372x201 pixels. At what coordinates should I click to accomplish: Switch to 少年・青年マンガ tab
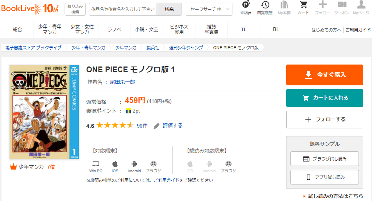point(50,29)
